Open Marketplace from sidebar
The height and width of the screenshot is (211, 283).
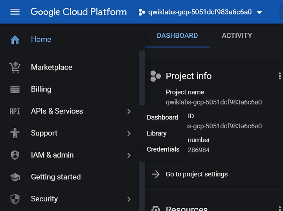[51, 67]
